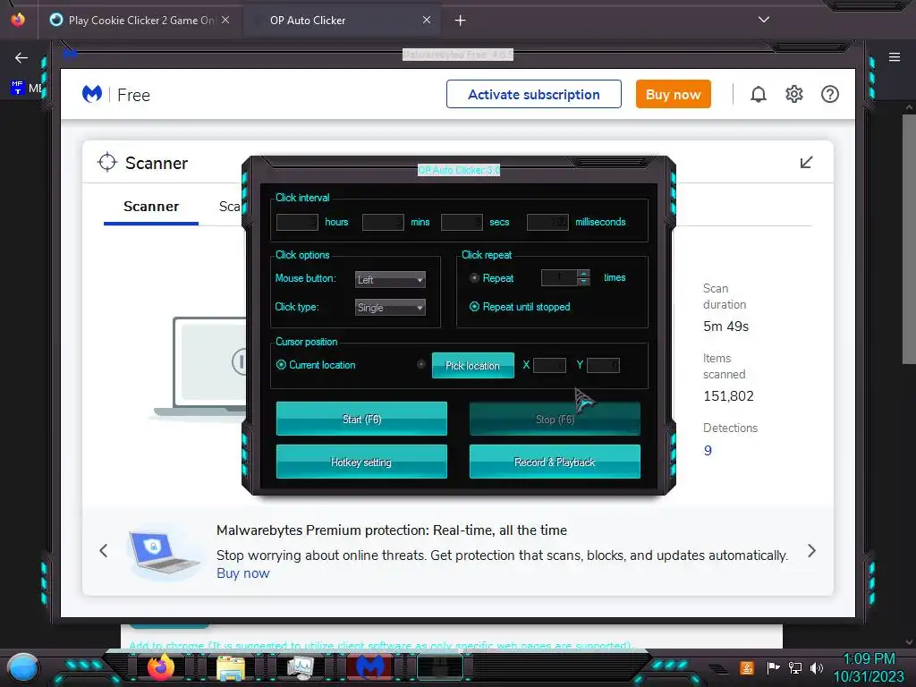Click the laptop promo image in the banner
Image resolution: width=916 pixels, height=687 pixels.
(x=163, y=552)
